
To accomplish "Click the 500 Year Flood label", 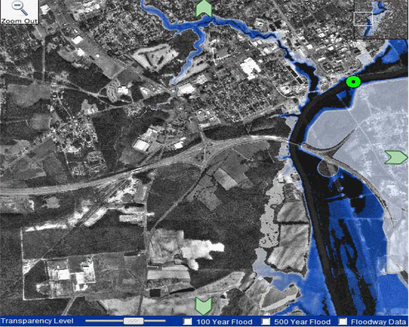I will point(302,322).
